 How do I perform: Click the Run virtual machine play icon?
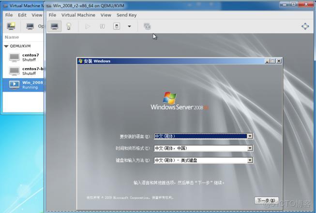point(88,27)
